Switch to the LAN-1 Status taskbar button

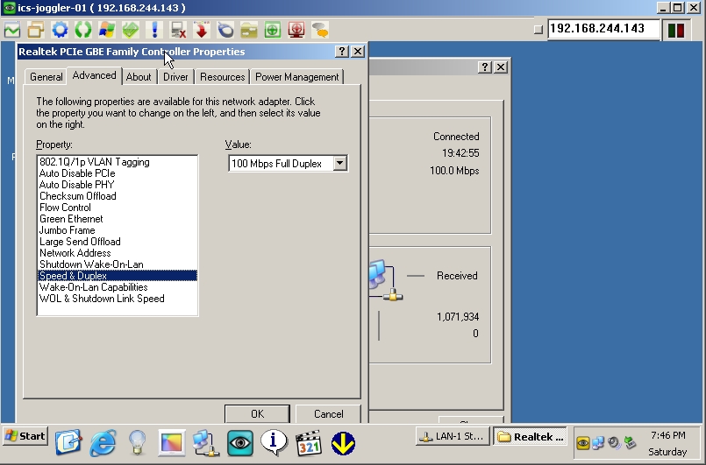pyautogui.click(x=453, y=436)
